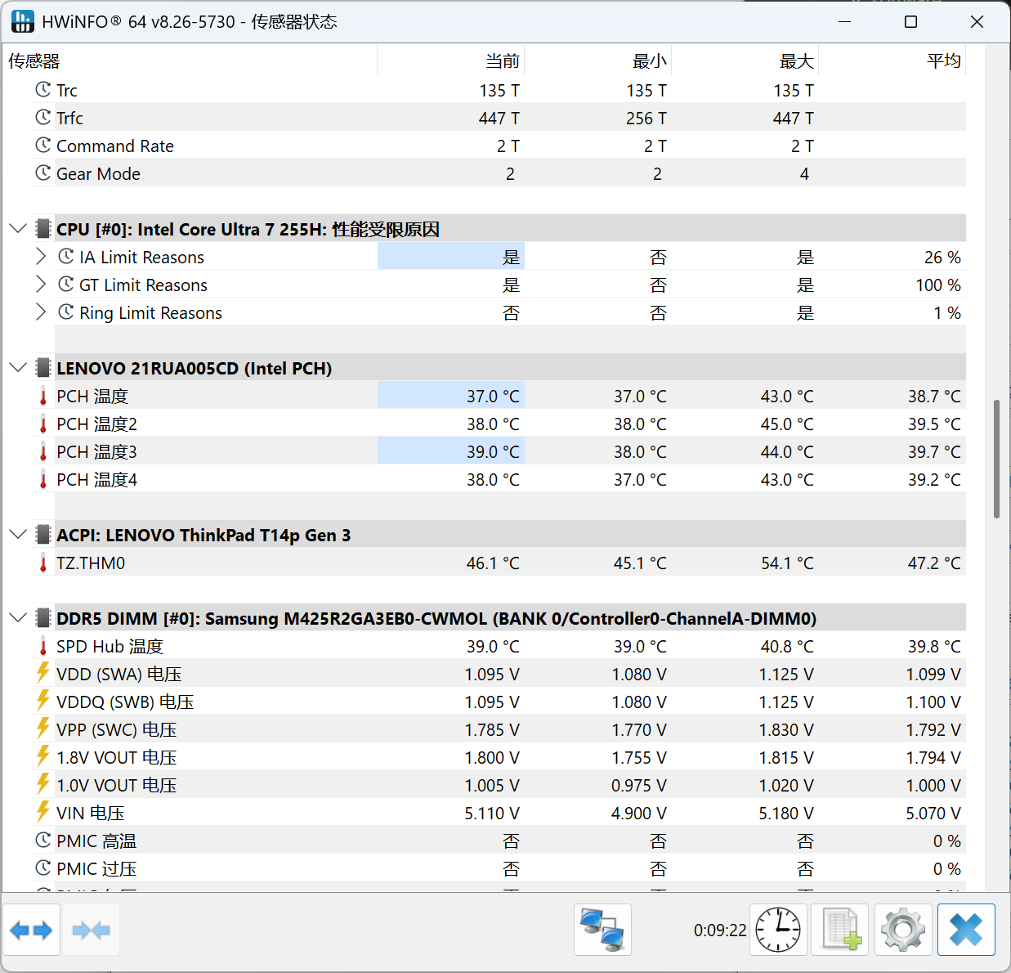Image resolution: width=1011 pixels, height=973 pixels.
Task: Click the 最小 column header
Action: [x=598, y=61]
